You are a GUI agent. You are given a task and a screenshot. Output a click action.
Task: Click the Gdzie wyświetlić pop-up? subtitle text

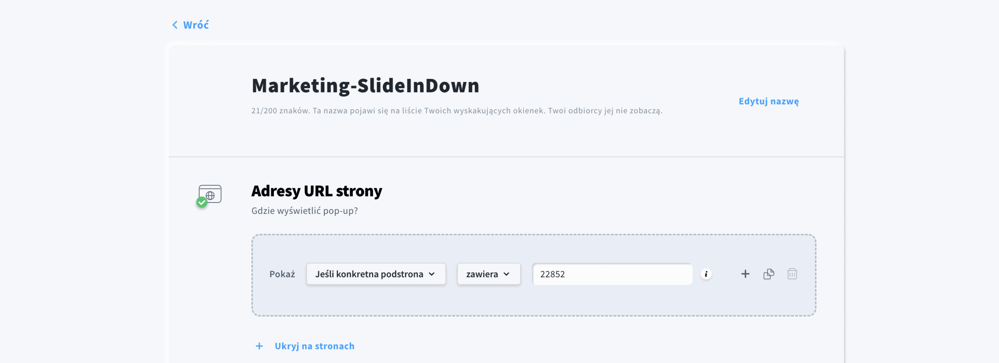click(304, 211)
